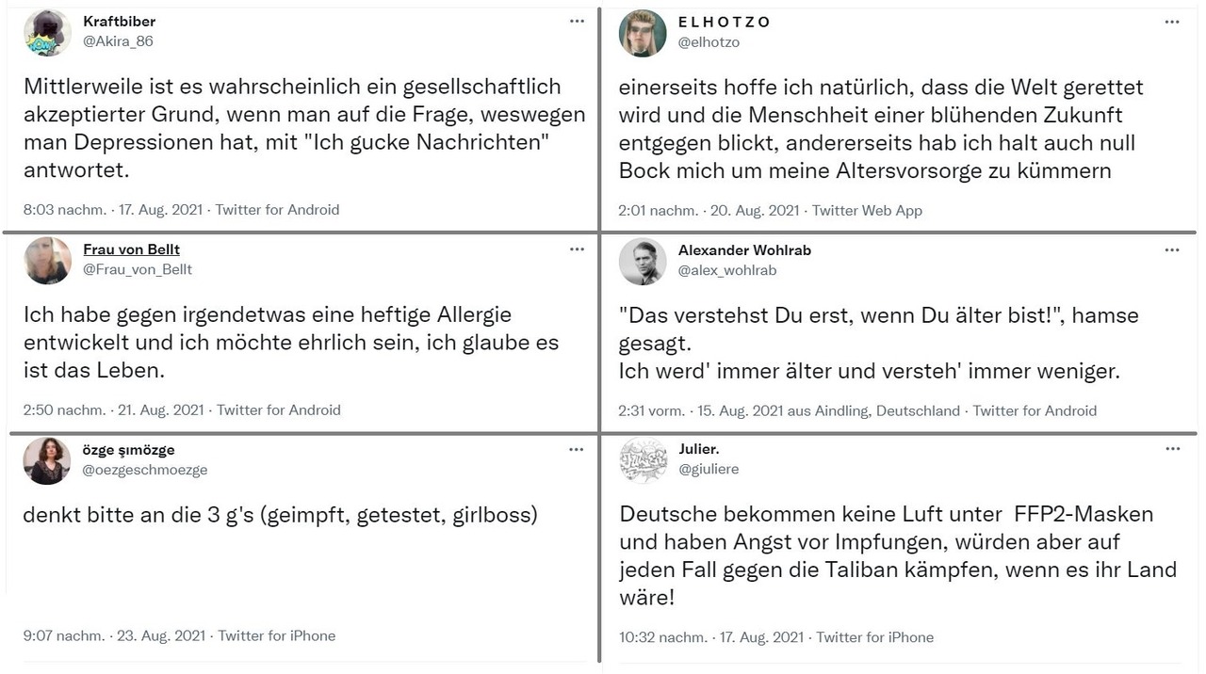Open the @giuliere handle link

[x=709, y=469]
